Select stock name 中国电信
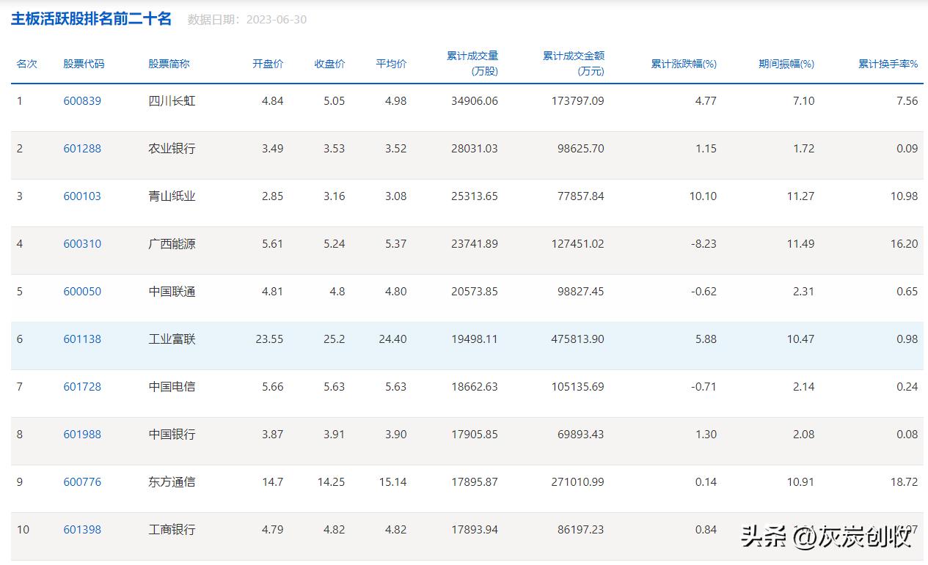 click(172, 387)
